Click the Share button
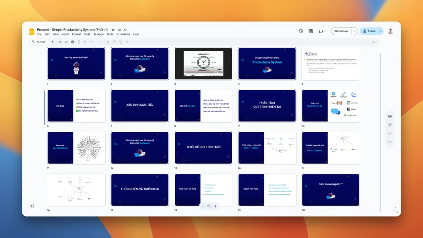This screenshot has height=238, width=423. pyautogui.click(x=369, y=31)
